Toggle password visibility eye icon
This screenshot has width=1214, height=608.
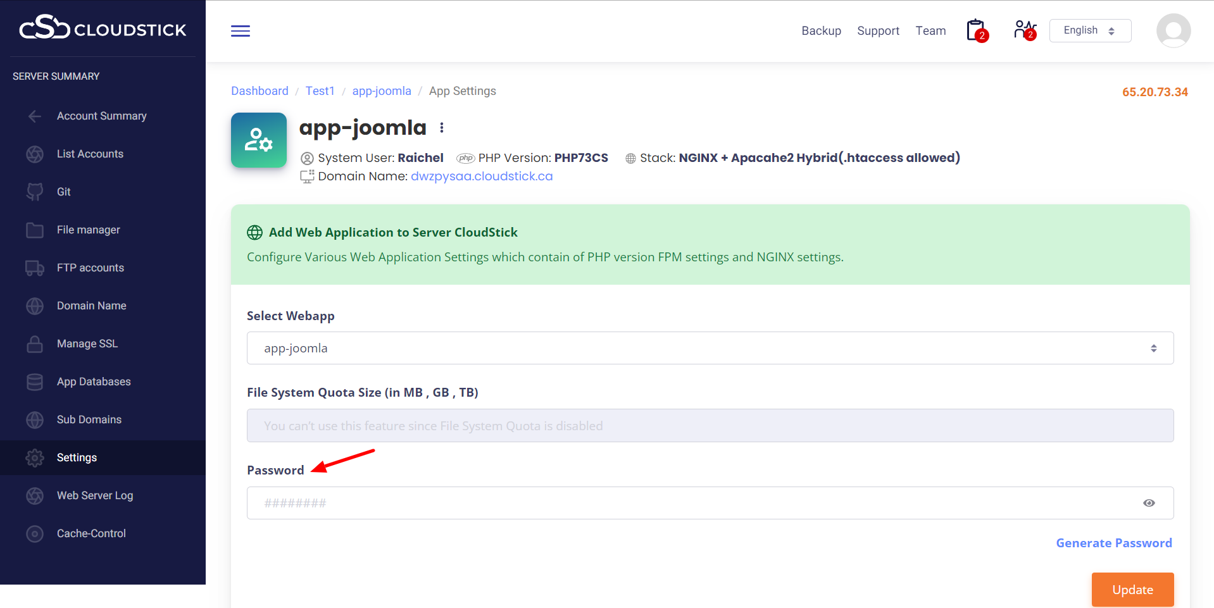[x=1149, y=503]
